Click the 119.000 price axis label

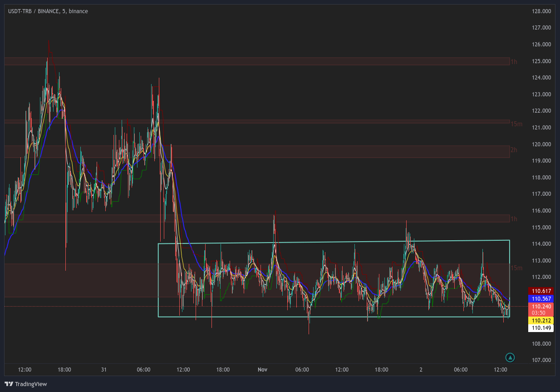point(540,161)
